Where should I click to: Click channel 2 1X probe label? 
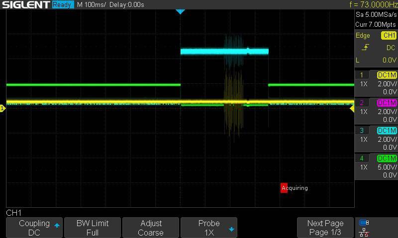364,112
